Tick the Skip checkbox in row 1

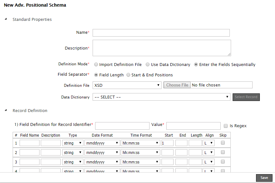tap(223, 143)
